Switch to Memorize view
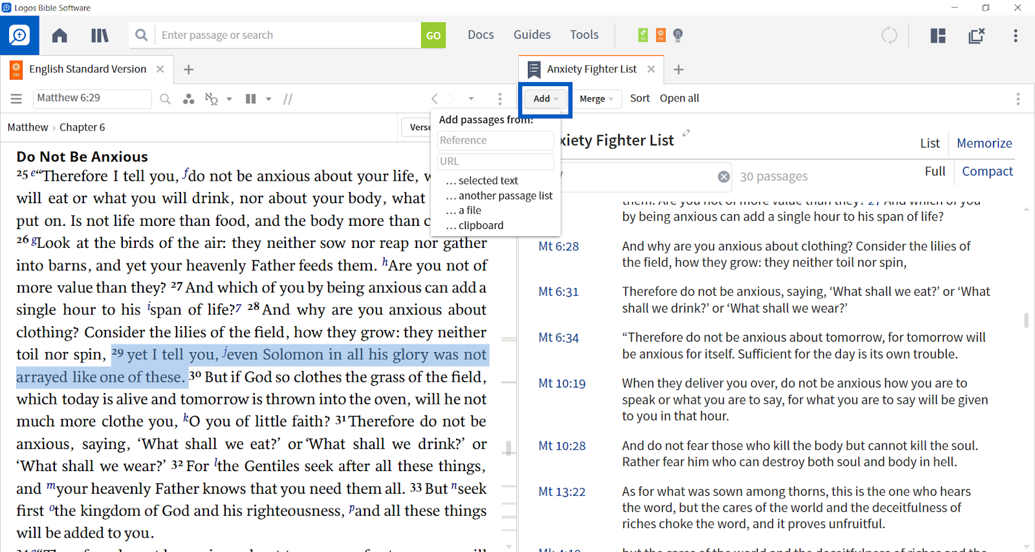This screenshot has width=1035, height=552. click(x=984, y=144)
